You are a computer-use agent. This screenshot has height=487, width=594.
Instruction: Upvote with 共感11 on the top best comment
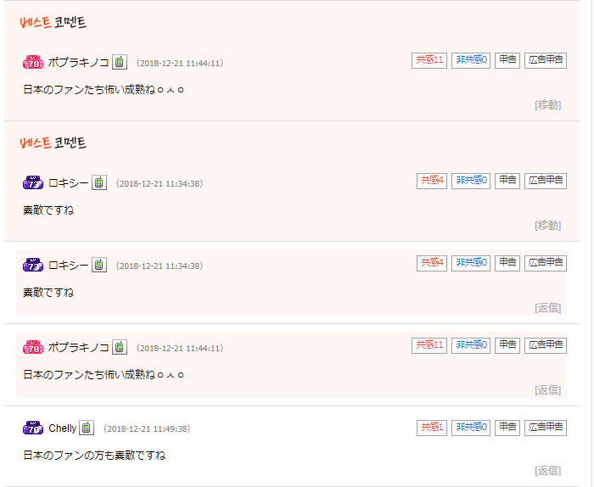click(429, 60)
